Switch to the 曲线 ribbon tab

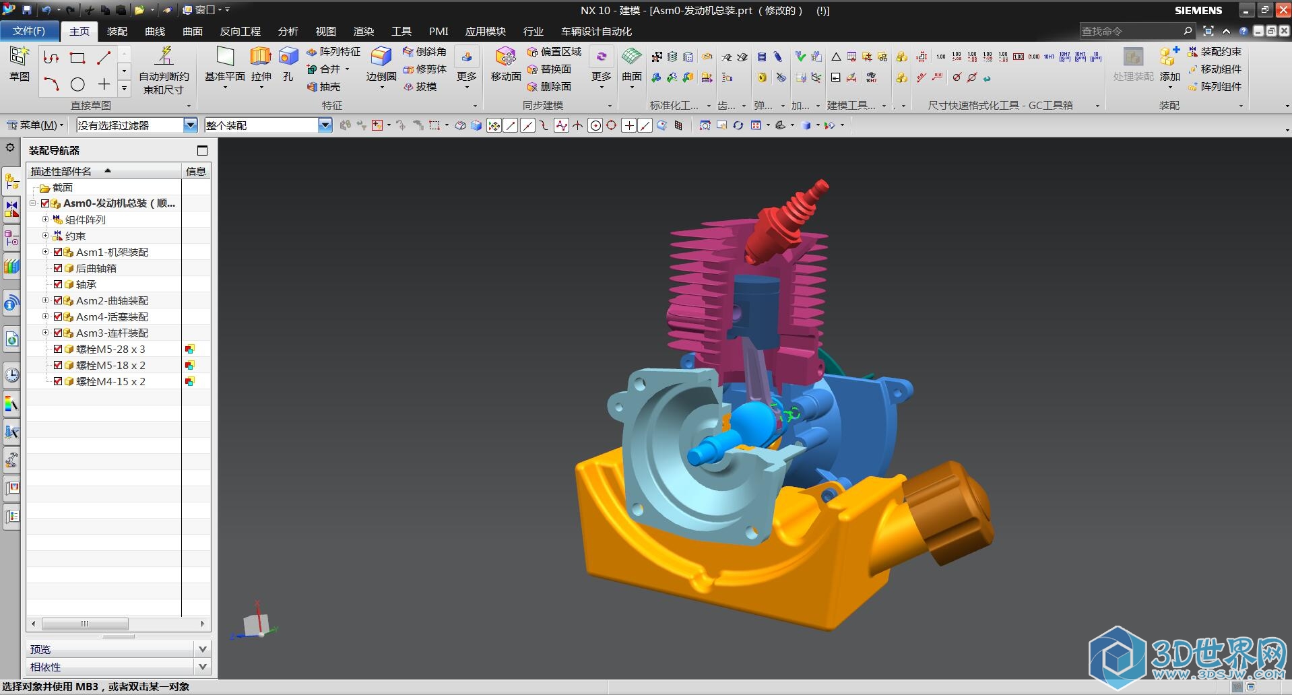pyautogui.click(x=155, y=32)
